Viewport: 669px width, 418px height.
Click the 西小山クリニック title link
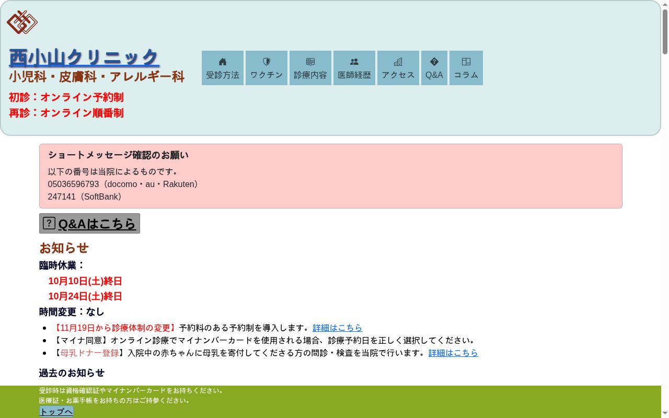click(x=84, y=57)
